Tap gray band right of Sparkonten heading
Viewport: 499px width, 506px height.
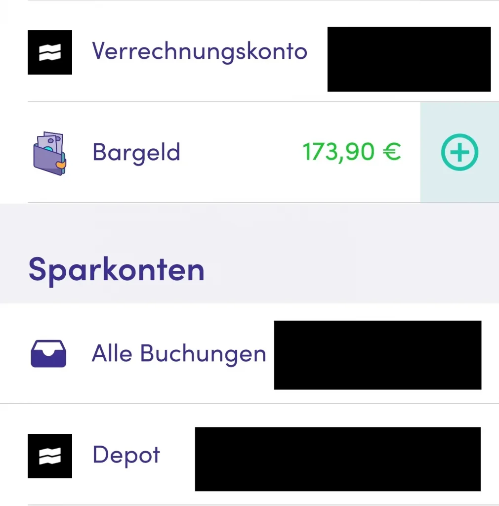[x=346, y=270]
